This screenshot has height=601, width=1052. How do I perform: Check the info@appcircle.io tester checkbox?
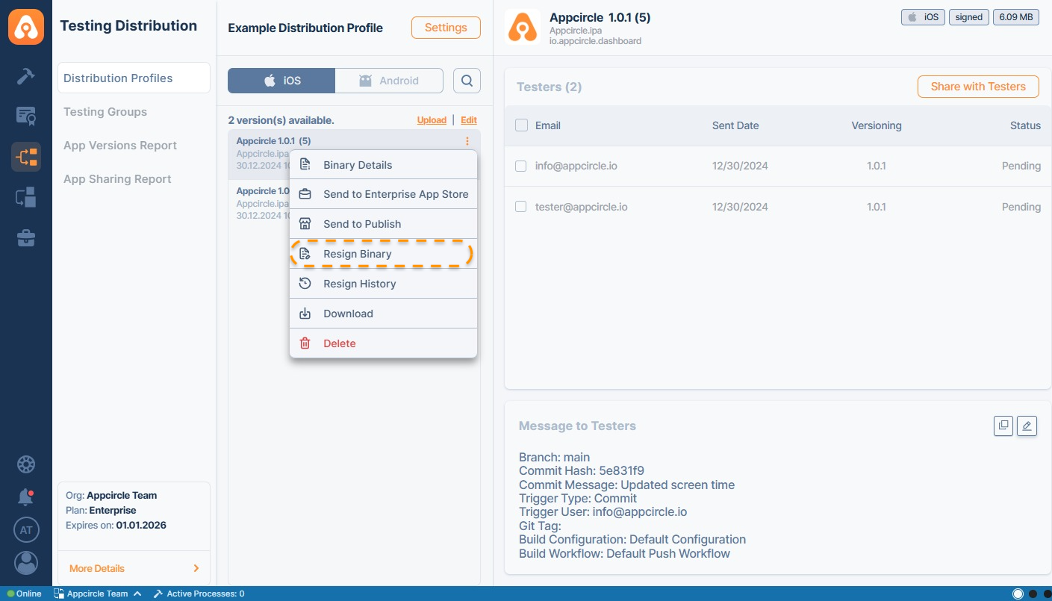pyautogui.click(x=521, y=166)
